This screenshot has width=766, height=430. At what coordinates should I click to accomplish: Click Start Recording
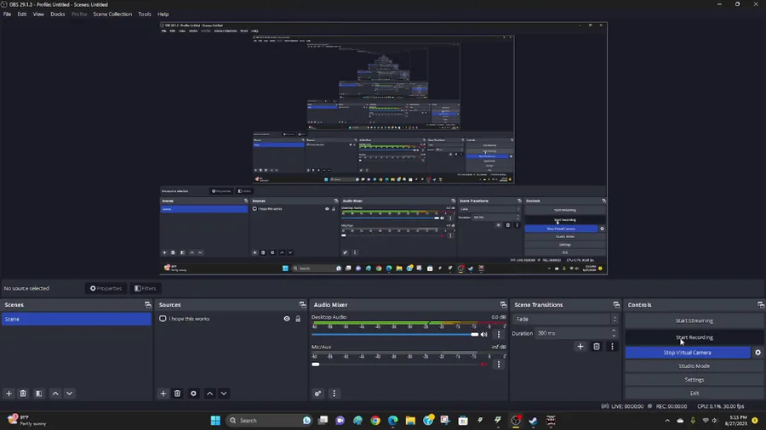[x=695, y=337]
